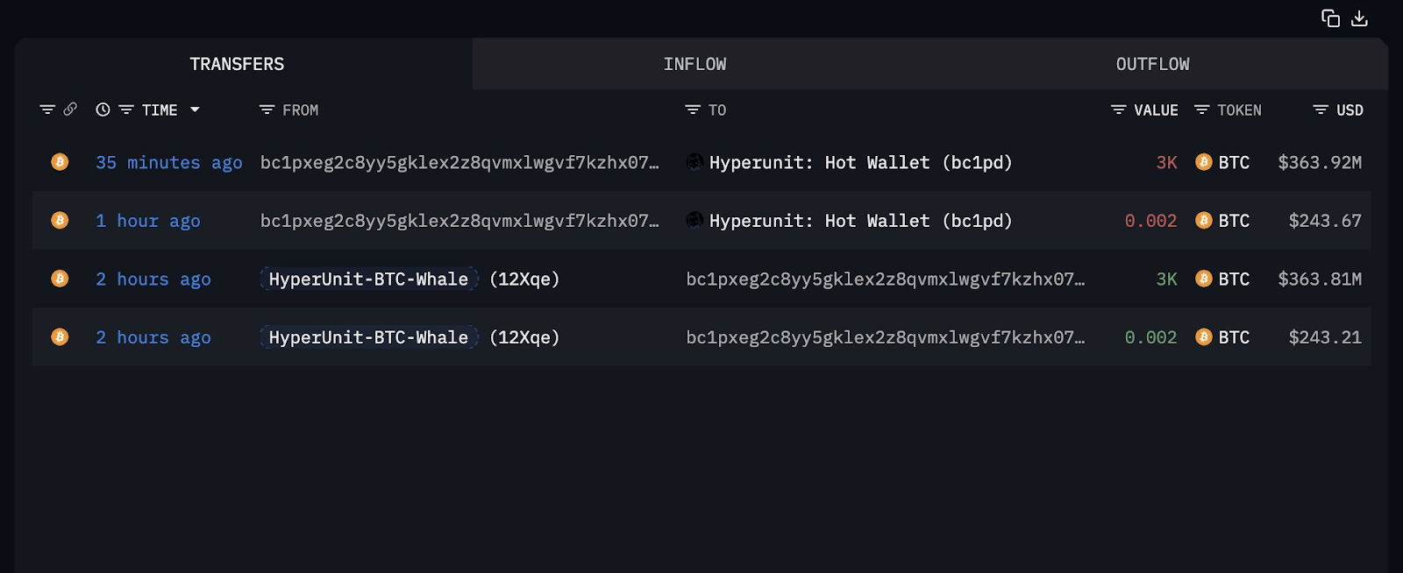This screenshot has width=1403, height=573.
Task: Click HyperUnit-BTC-Whale in the $363.81M row
Action: pyautogui.click(x=368, y=279)
